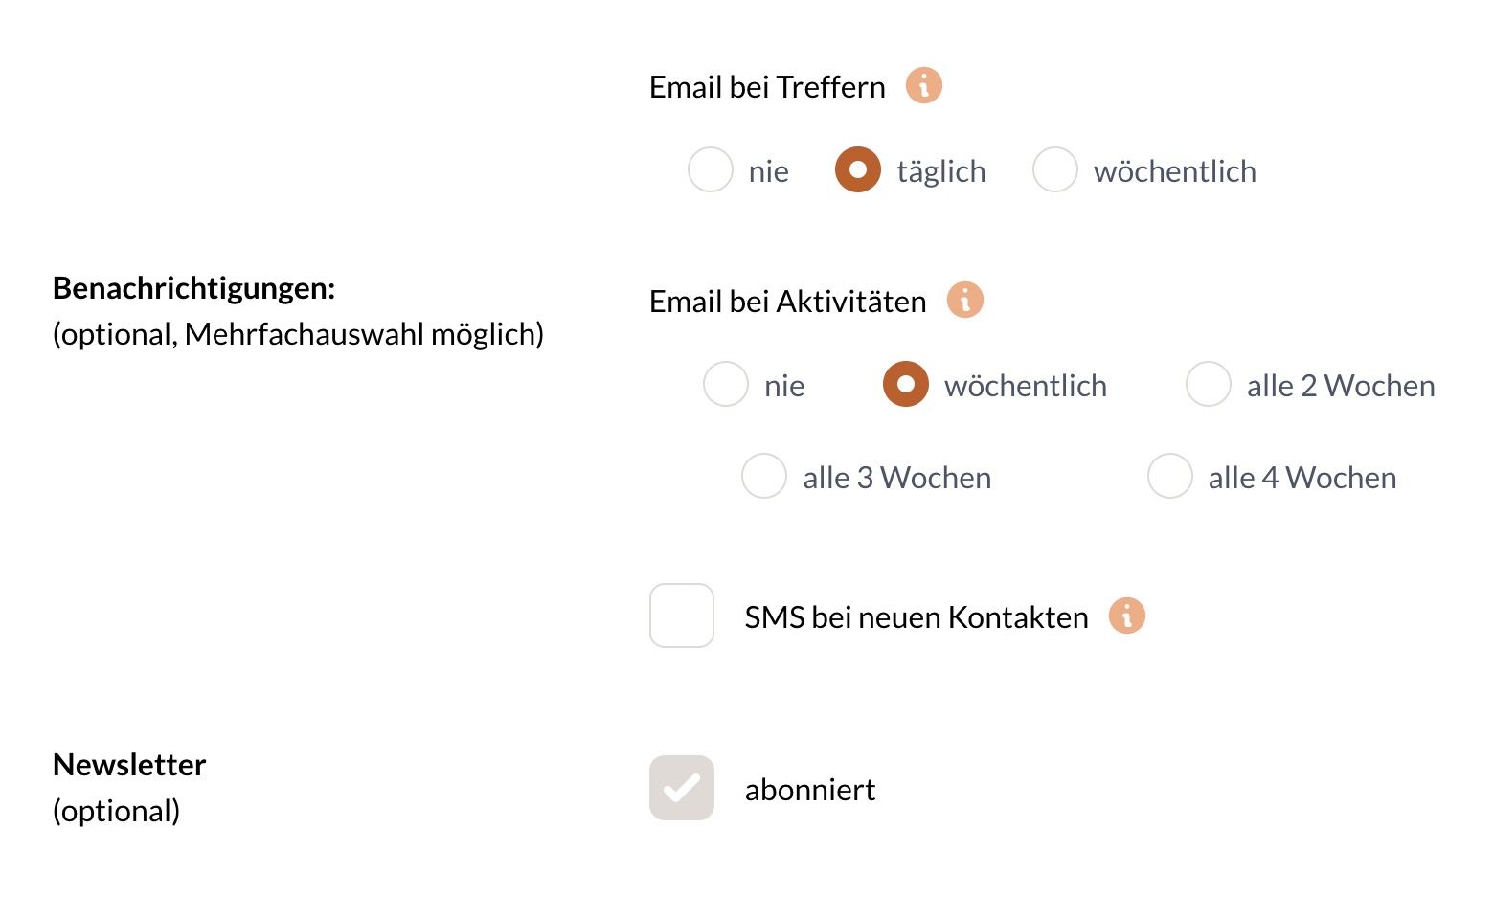The image size is (1494, 919).
Task: Select 'wöchentlich' for Email bei Aktivitäten
Action: click(905, 384)
